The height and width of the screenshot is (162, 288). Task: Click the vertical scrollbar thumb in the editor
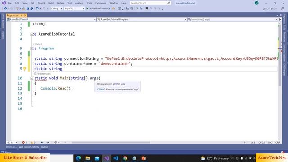coord(279,55)
